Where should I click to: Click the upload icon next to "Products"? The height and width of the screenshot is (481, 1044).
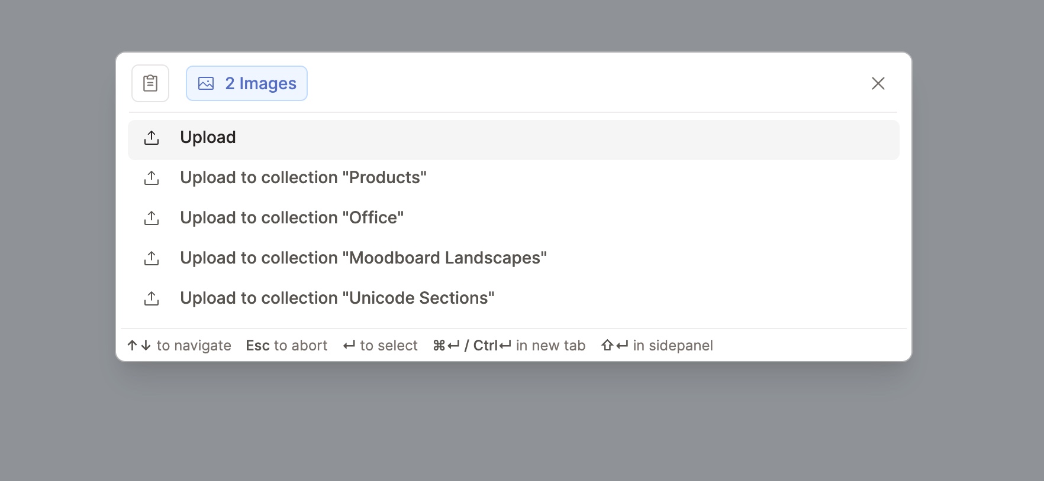152,178
